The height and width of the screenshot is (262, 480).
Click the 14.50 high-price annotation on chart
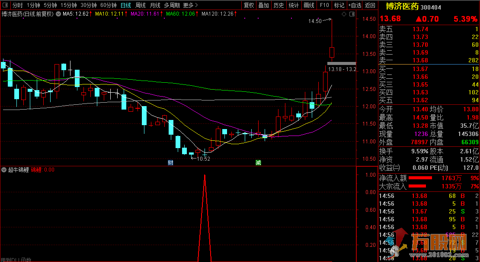point(315,21)
